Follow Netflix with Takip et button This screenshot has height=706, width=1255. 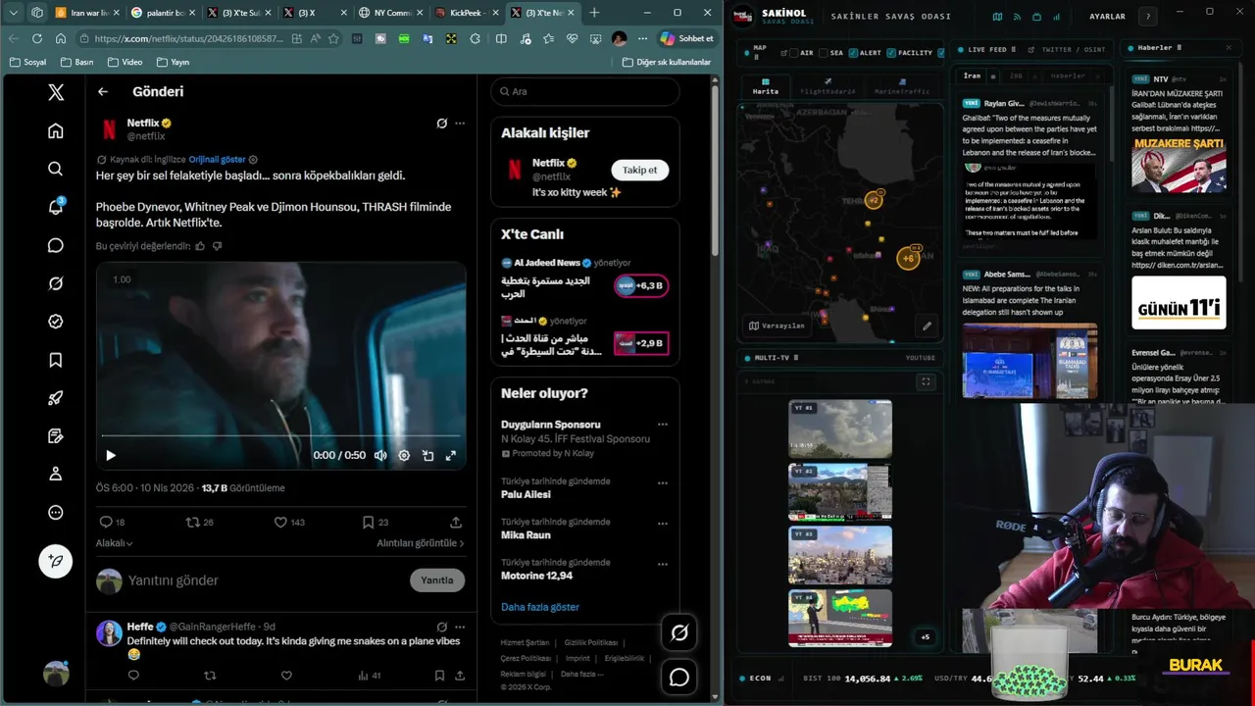click(x=639, y=170)
